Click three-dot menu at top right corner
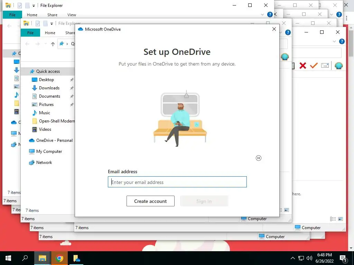This screenshot has height=265, width=354. pyautogui.click(x=346, y=18)
